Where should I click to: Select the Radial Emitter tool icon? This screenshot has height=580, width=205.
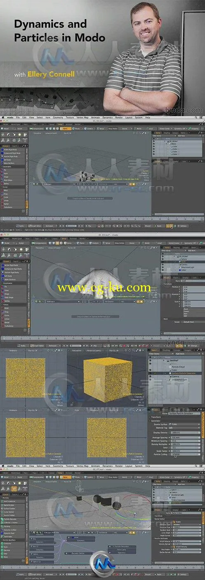coord(2,505)
